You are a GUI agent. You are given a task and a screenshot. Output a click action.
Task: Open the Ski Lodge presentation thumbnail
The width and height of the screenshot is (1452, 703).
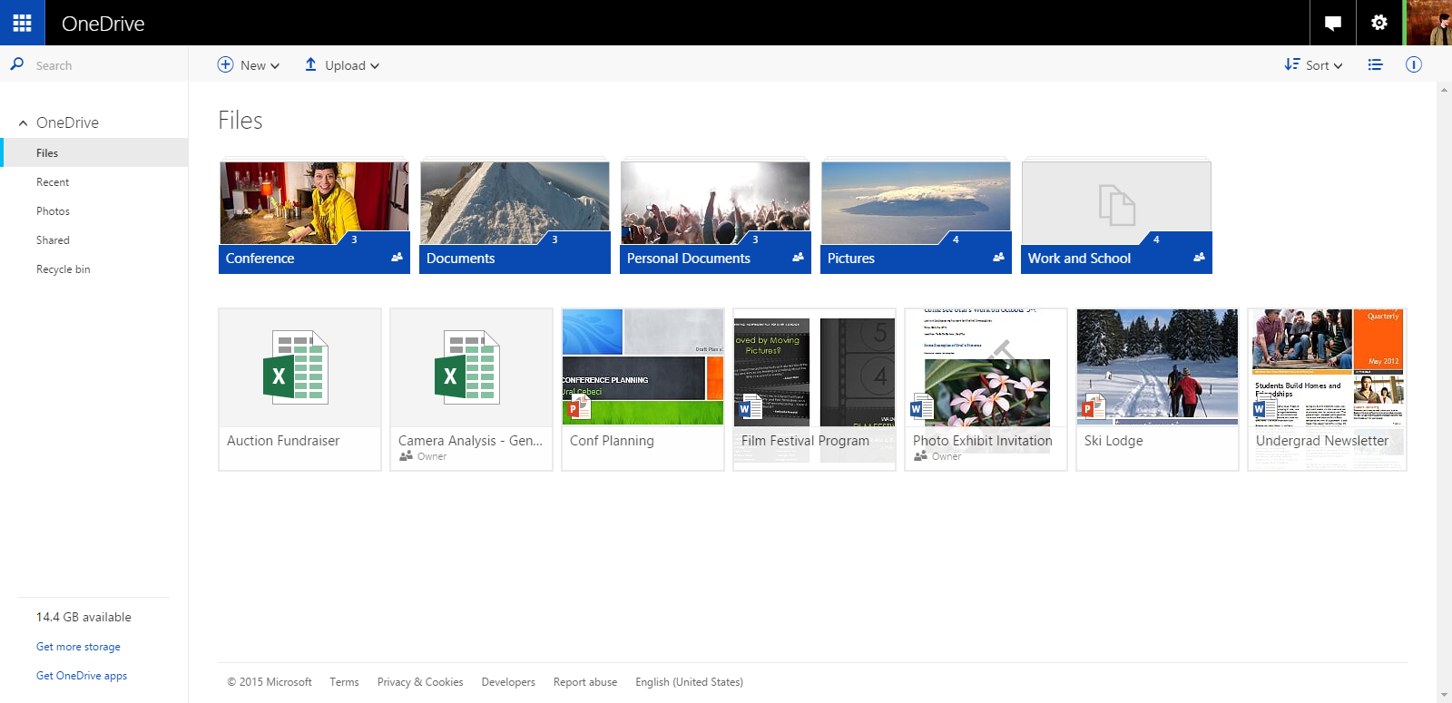pyautogui.click(x=1157, y=367)
